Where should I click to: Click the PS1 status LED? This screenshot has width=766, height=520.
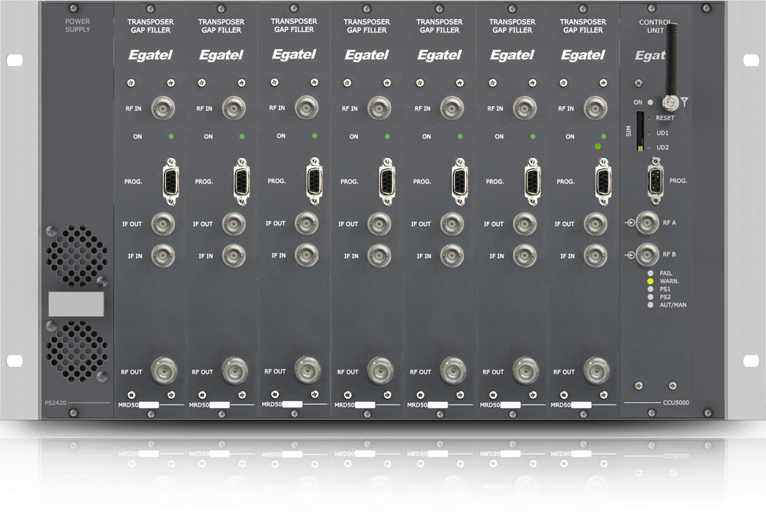click(x=650, y=289)
